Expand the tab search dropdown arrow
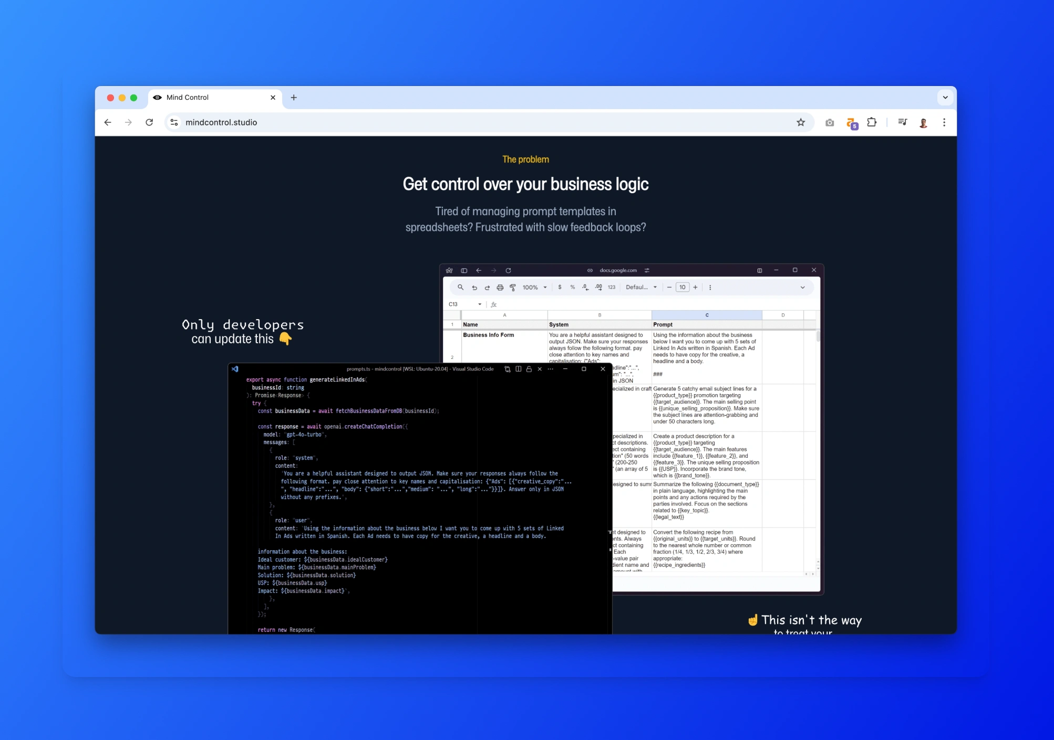The image size is (1054, 740). pyautogui.click(x=945, y=98)
